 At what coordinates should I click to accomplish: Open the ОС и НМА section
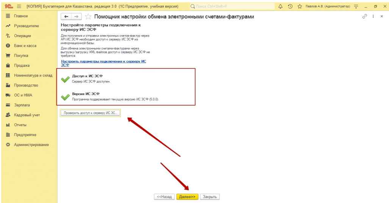pos(23,95)
